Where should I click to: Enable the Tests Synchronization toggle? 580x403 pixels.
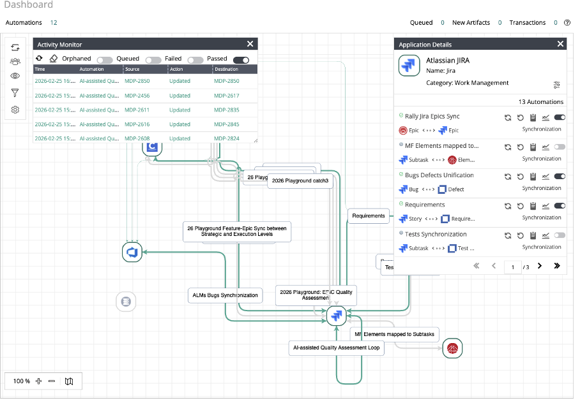point(560,236)
